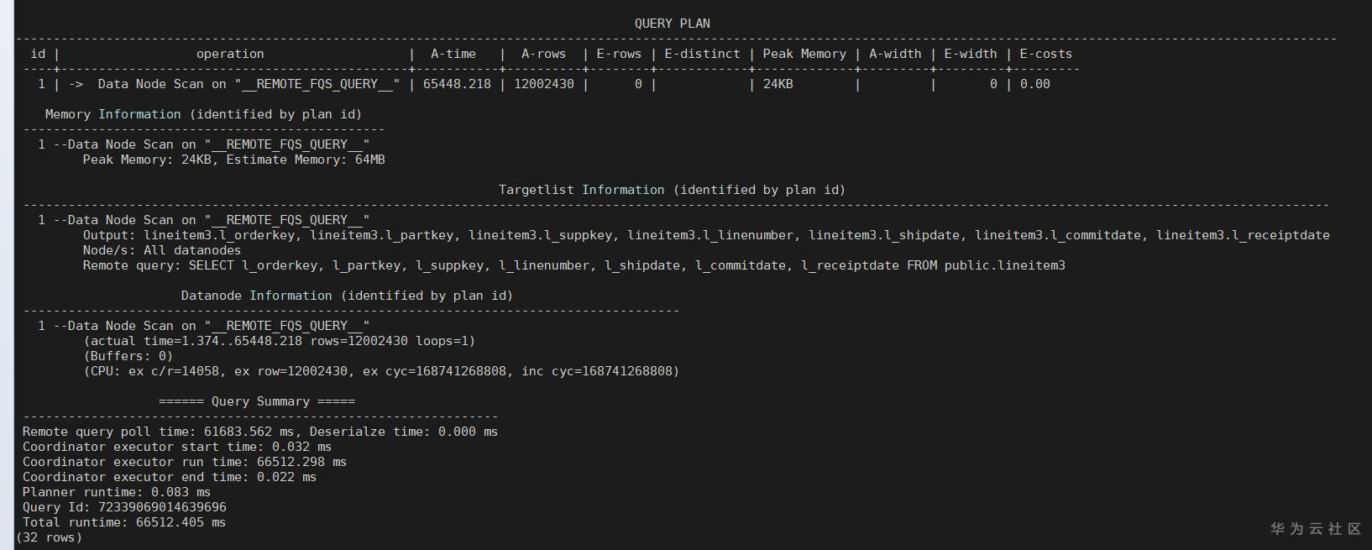Image resolution: width=1372 pixels, height=550 pixels.
Task: Click the A-rows column header
Action: (x=543, y=54)
